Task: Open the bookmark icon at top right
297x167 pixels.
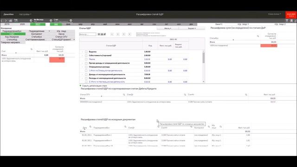Action: (x=291, y=20)
